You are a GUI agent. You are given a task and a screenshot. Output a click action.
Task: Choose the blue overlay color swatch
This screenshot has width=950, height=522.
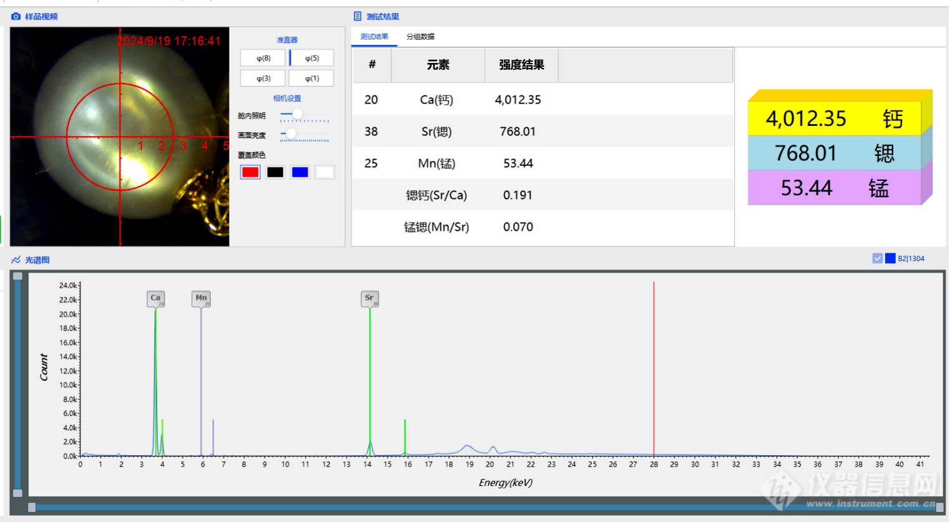tap(300, 172)
